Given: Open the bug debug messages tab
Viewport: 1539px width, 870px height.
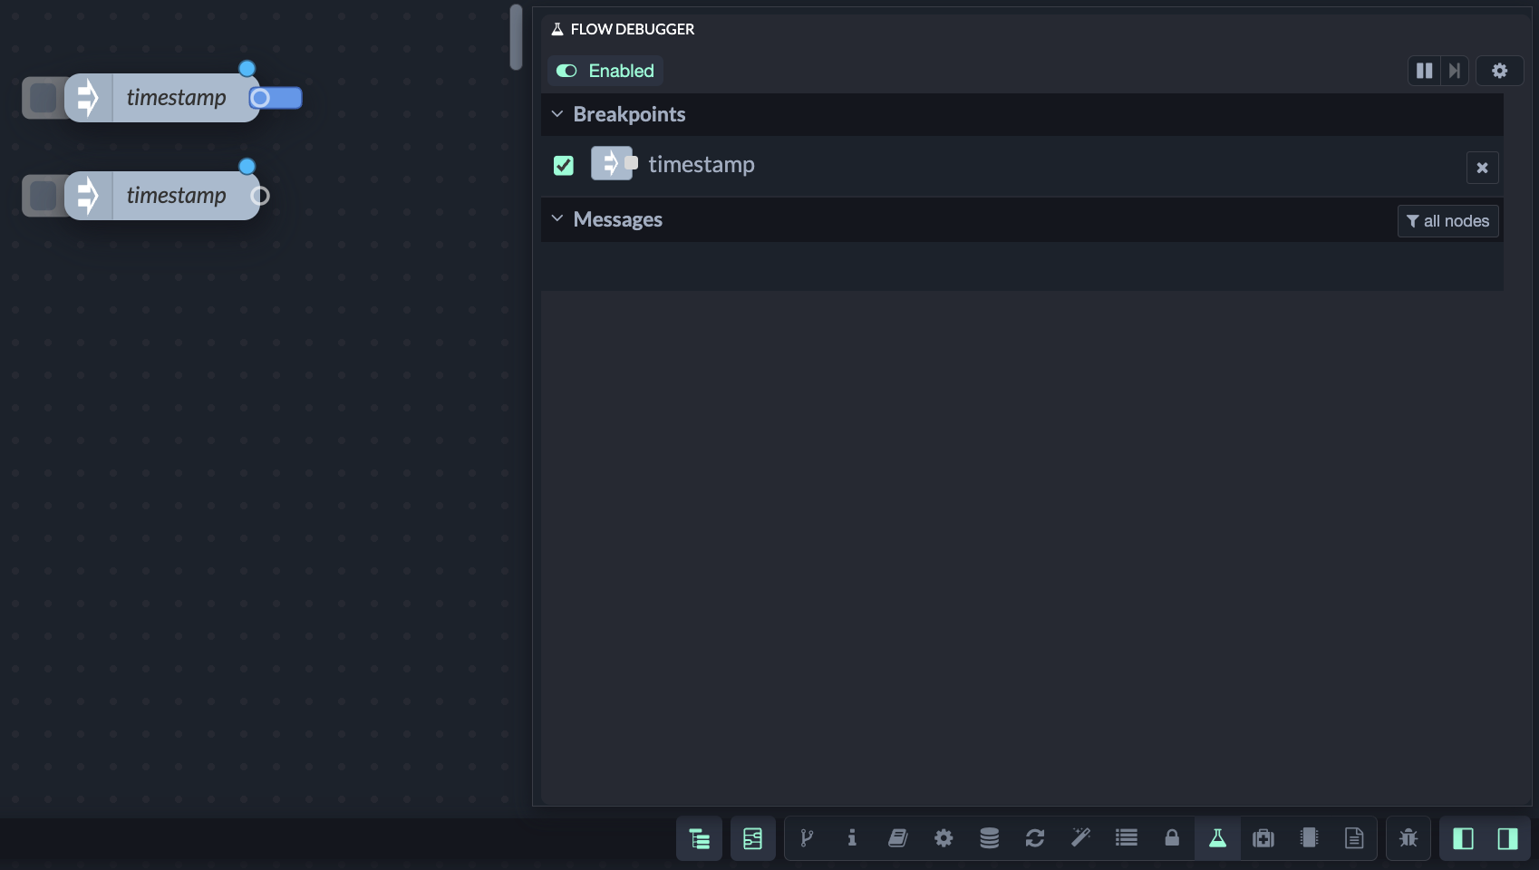Looking at the screenshot, I should 1408,838.
